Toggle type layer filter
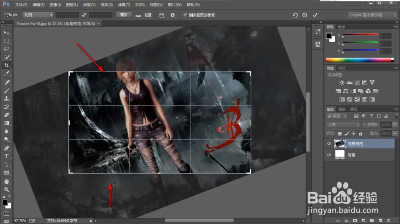Viewport: 400px width, 224px height. coord(371,116)
